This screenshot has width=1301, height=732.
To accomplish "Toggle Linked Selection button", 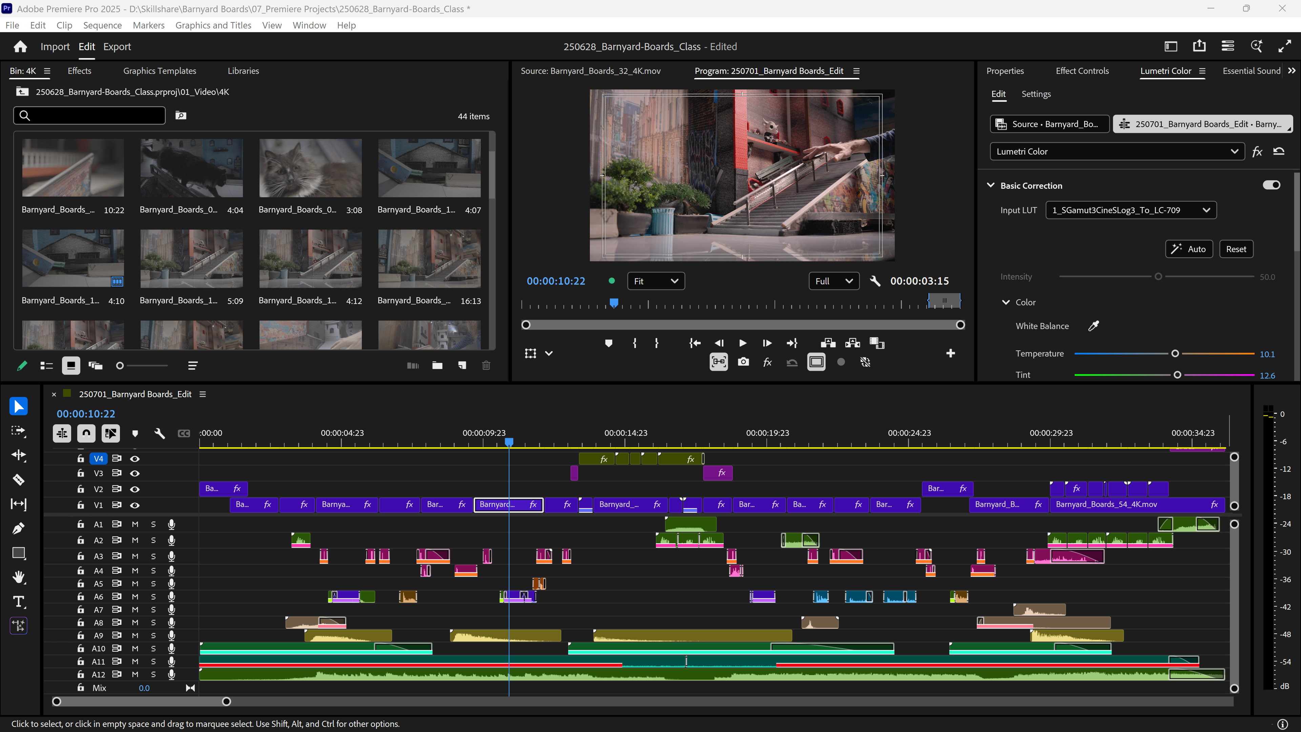I will click(110, 433).
